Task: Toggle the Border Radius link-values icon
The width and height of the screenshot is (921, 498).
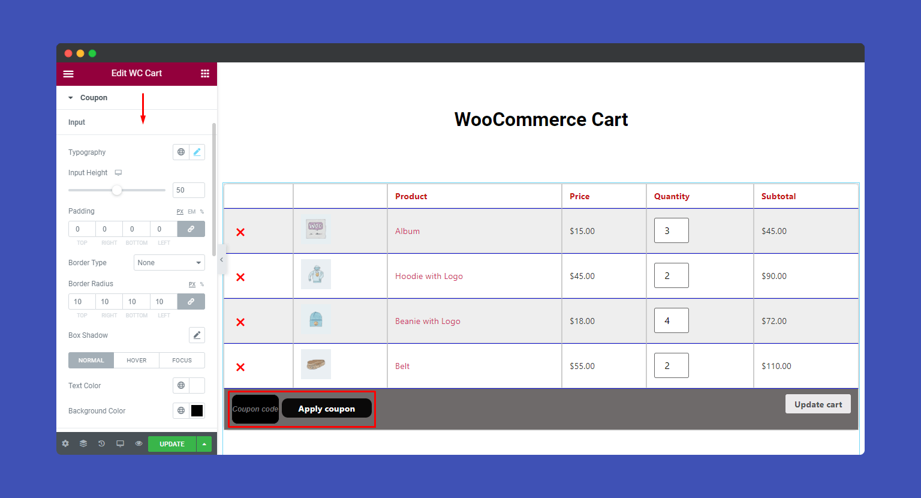Action: [191, 302]
